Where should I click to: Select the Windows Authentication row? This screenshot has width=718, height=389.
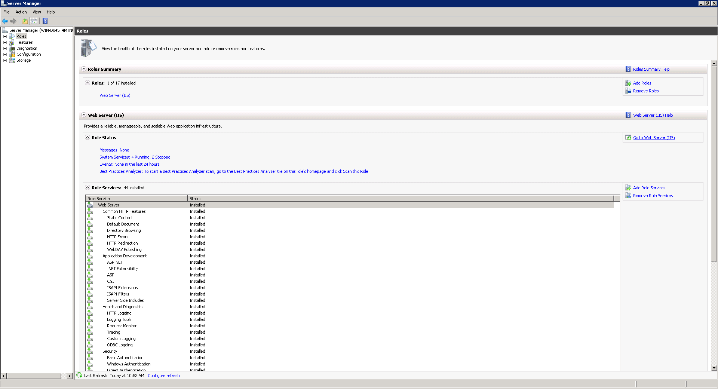pyautogui.click(x=350, y=364)
